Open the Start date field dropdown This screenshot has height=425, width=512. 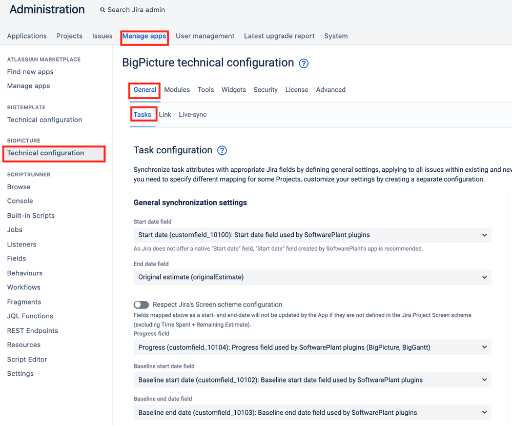[313, 235]
